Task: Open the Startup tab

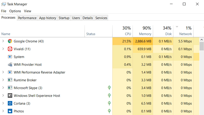Action: click(64, 18)
